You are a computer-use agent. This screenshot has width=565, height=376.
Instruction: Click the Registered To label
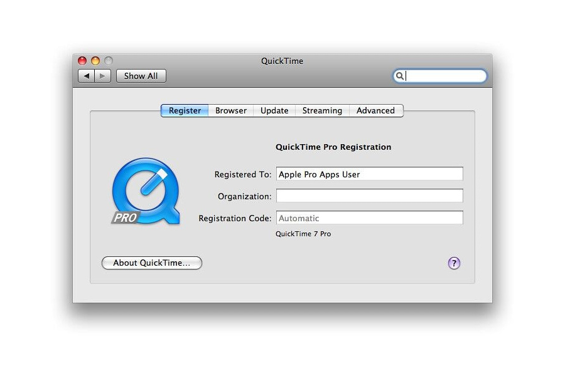[243, 174]
